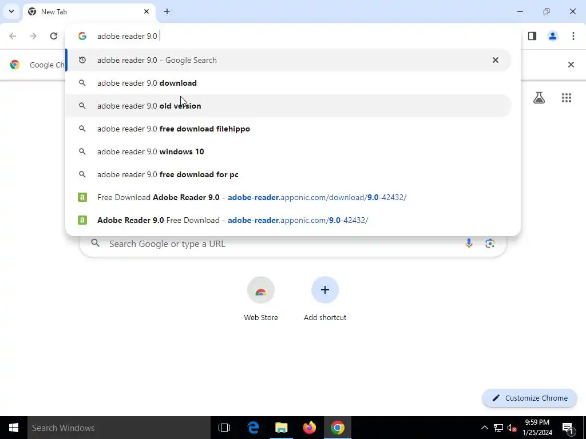Click search icon beside 'adobe reader 9.0 download'
The width and height of the screenshot is (586, 439).
pyautogui.click(x=82, y=83)
